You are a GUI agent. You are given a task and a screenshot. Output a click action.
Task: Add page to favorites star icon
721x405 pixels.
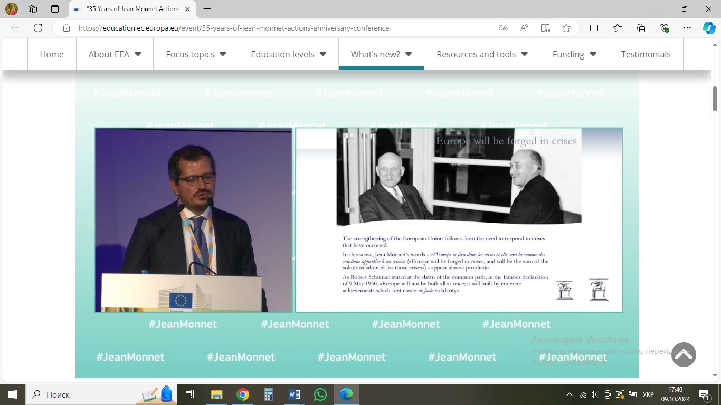(566, 28)
